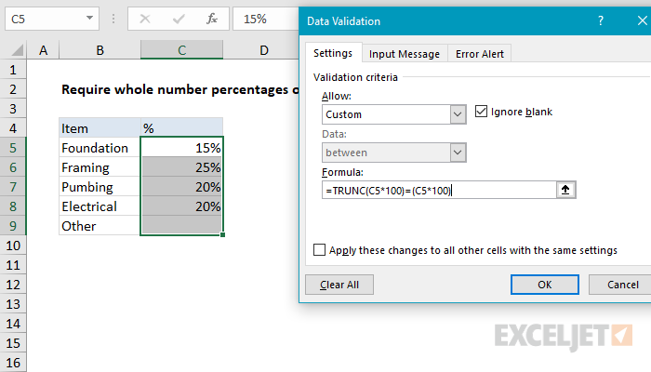Click inside the Formula input field
The image size is (651, 372).
point(439,190)
